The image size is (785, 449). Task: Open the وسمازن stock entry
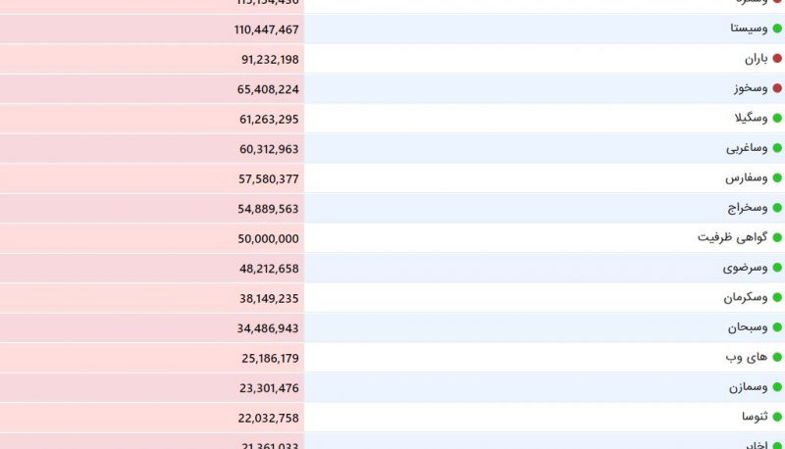click(748, 387)
